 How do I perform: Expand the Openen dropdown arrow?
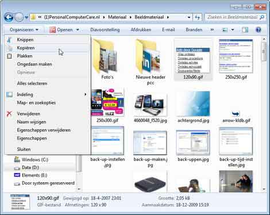pyautogui.click(x=78, y=30)
